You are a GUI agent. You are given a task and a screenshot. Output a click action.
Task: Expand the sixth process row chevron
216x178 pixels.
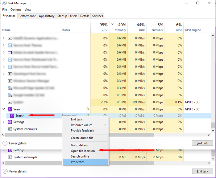pos(4,74)
